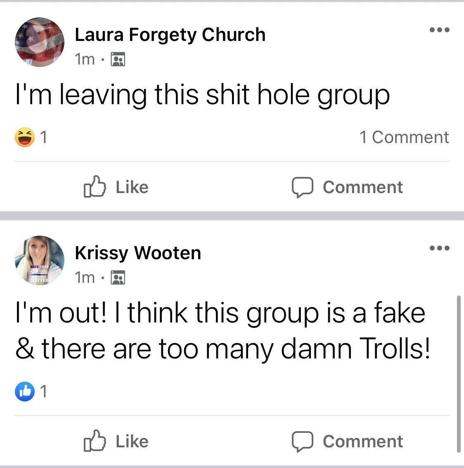Like the "I'm out!" post by Krissy

point(116,441)
